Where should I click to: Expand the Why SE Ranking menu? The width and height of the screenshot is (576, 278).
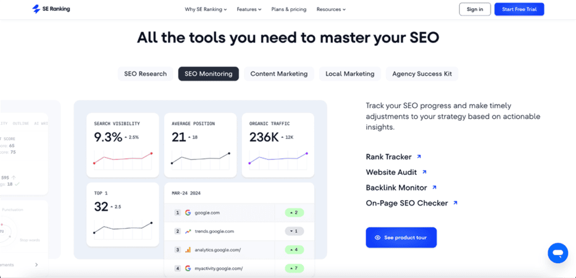tap(206, 9)
